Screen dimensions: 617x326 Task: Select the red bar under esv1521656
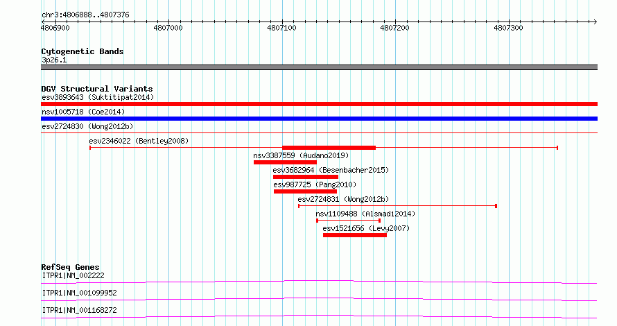[355, 235]
